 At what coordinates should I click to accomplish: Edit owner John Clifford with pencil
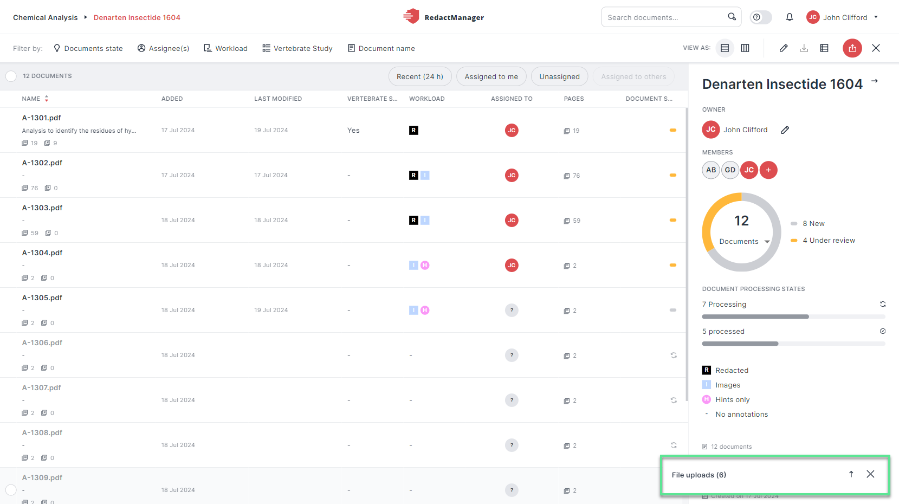(785, 130)
